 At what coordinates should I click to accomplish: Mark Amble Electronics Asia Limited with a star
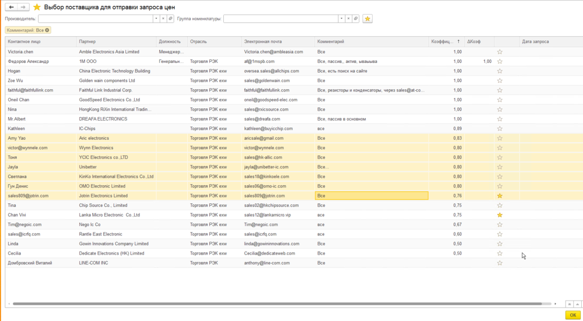[500, 52]
